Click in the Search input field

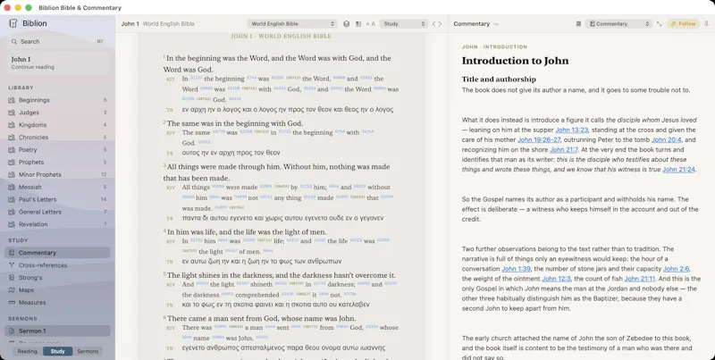[x=57, y=41]
